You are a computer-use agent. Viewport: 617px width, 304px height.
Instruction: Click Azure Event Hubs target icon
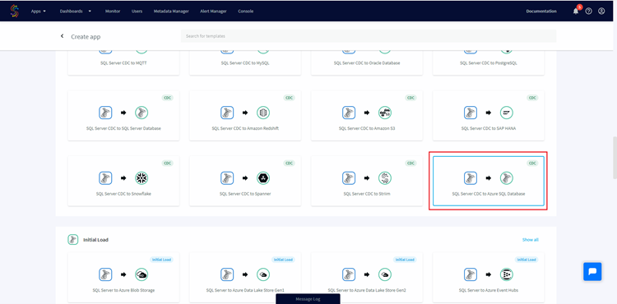[507, 274]
